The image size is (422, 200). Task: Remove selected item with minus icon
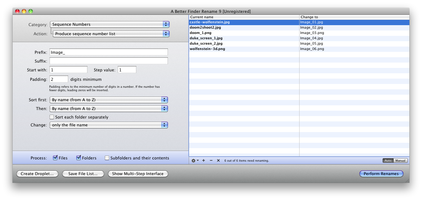tap(211, 160)
